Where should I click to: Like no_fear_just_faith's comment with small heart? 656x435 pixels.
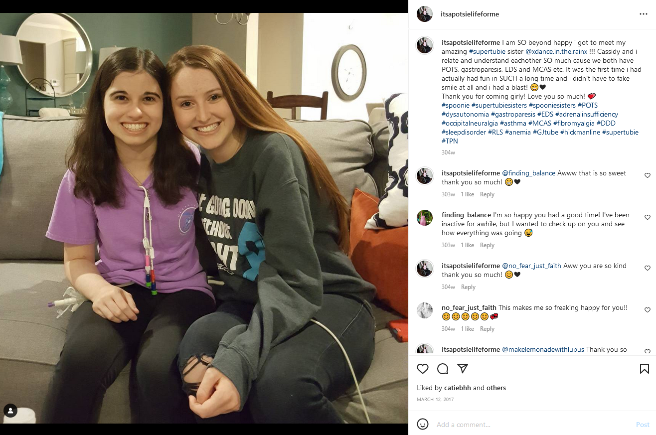pos(648,310)
